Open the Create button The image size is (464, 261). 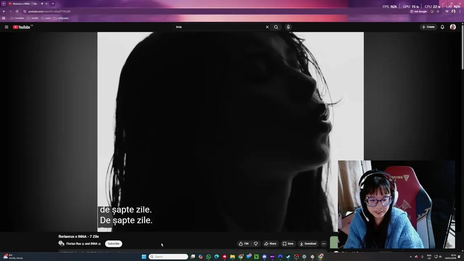pyautogui.click(x=428, y=27)
